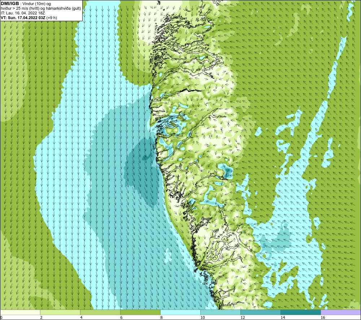Screen dimensions: 361x320
Task: Click the legend label '16'
Action: (x=322, y=318)
